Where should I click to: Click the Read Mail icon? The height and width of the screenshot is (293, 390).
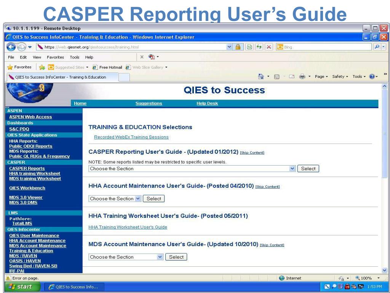pyautogui.click(x=292, y=77)
